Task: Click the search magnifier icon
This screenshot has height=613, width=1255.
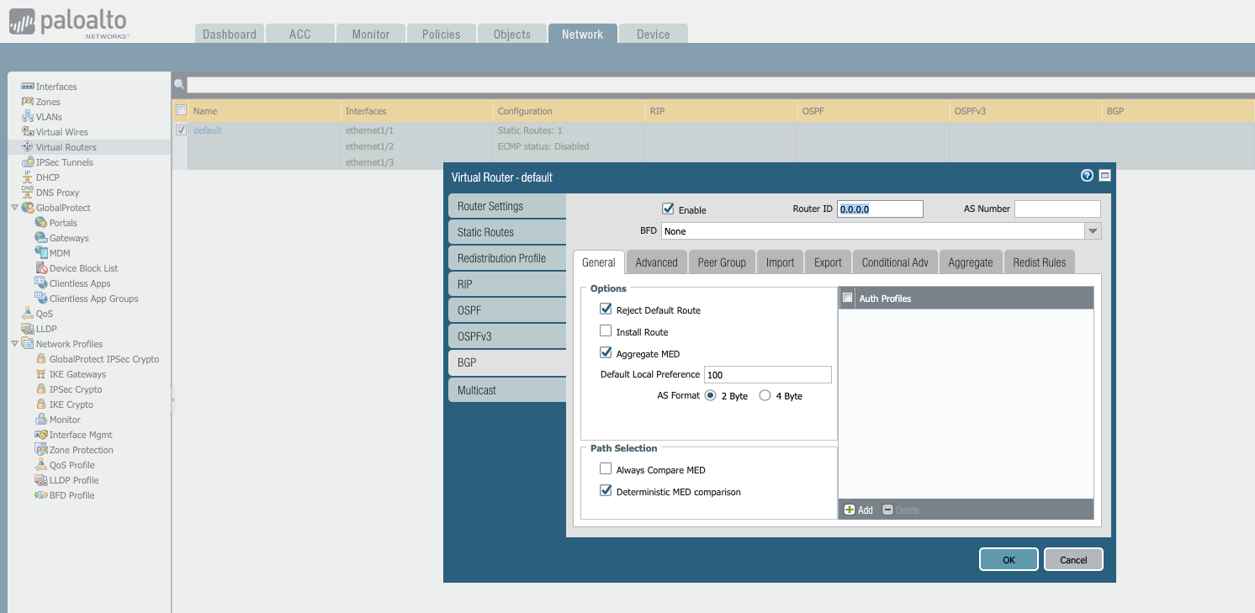Action: (x=179, y=84)
